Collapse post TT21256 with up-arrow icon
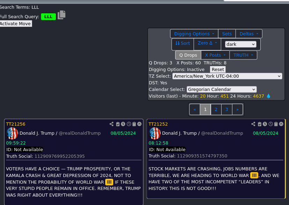The width and height of the screenshot is (289, 205). [139, 124]
